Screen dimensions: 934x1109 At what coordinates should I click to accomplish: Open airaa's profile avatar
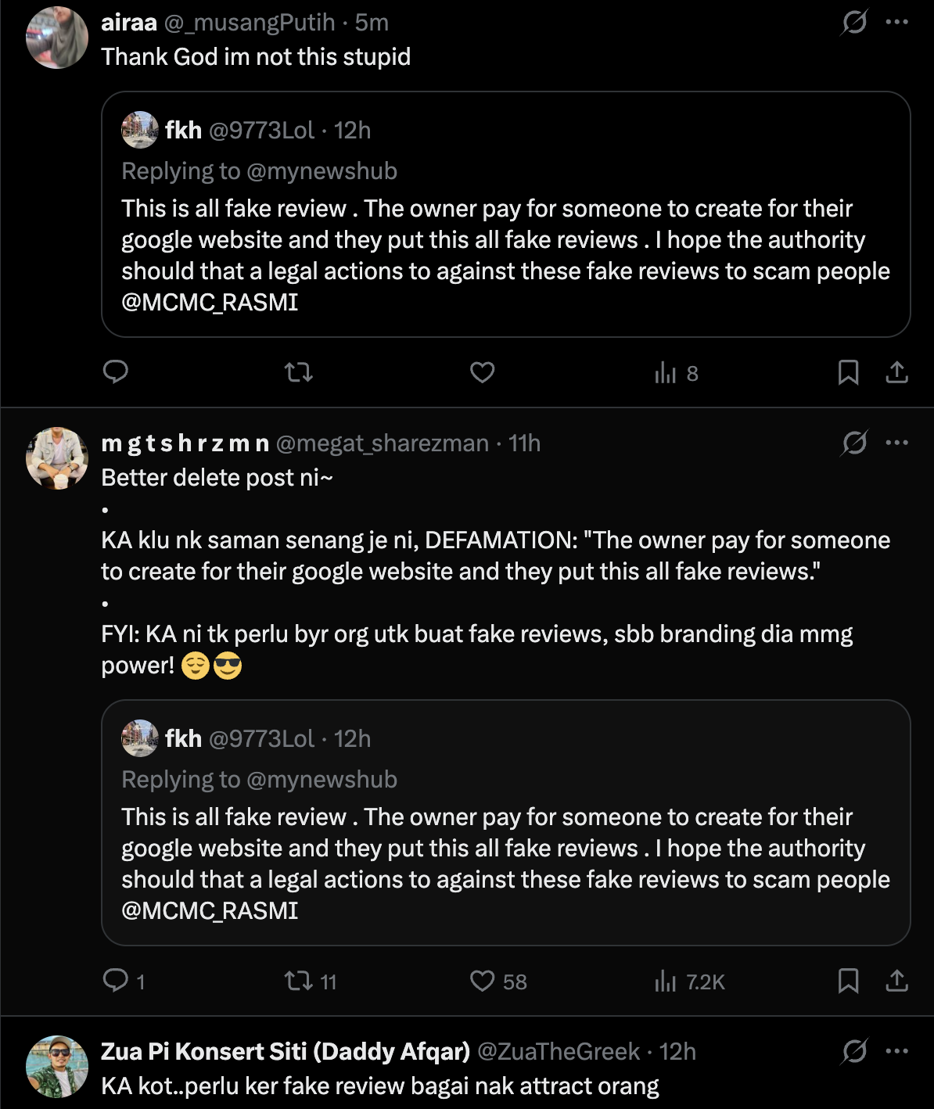pos(56,38)
